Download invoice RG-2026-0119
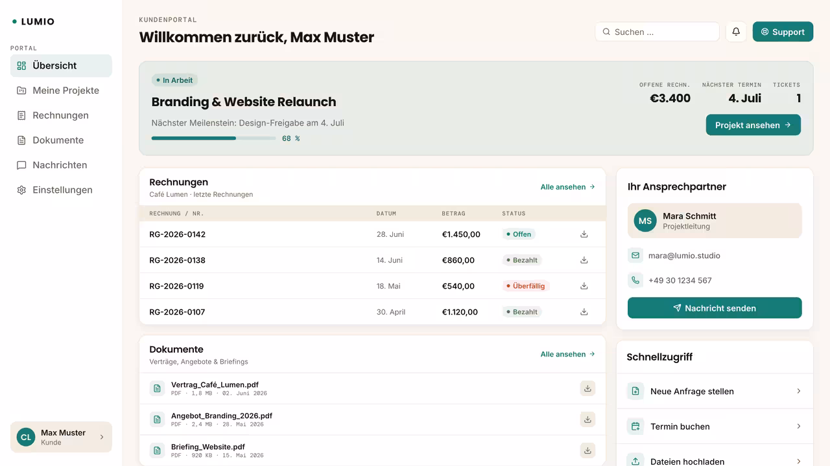830x466 pixels. point(584,286)
